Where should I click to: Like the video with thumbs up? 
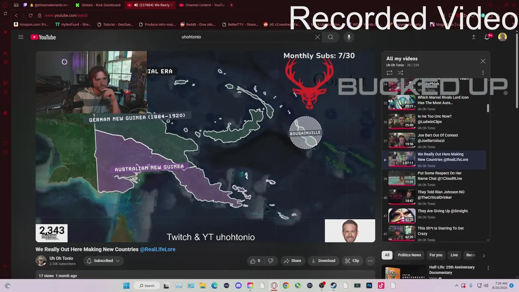pyautogui.click(x=255, y=261)
